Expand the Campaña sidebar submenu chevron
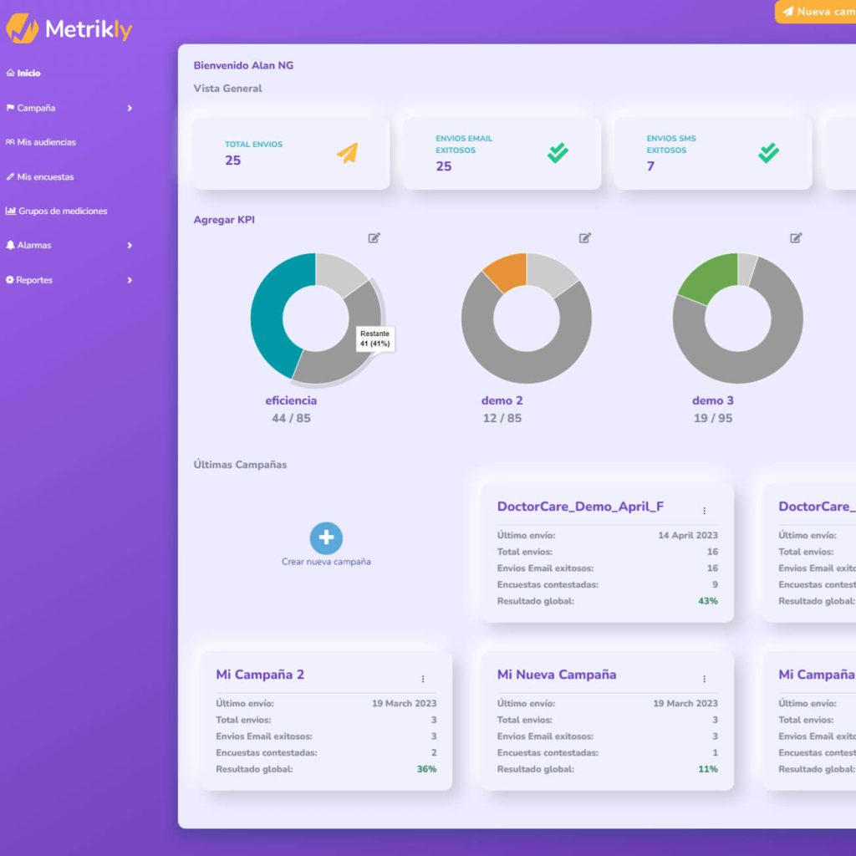Image resolution: width=856 pixels, height=856 pixels. tap(130, 108)
